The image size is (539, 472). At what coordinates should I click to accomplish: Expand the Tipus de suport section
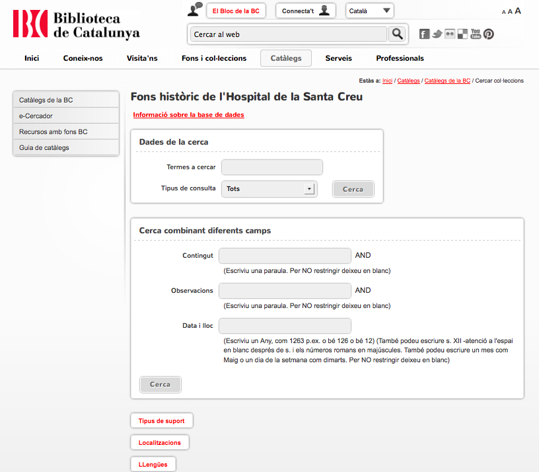point(162,420)
